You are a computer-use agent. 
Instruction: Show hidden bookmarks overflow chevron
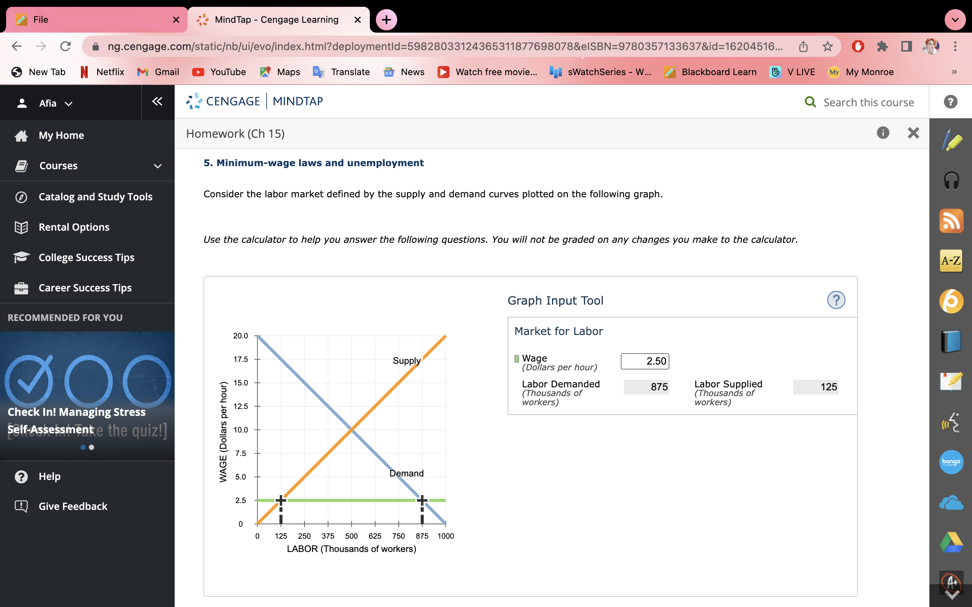(x=954, y=72)
